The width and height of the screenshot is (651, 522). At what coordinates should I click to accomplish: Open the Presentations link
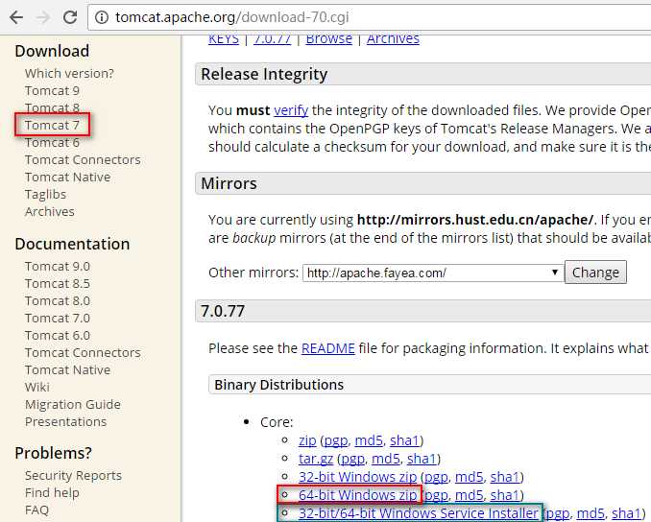(65, 421)
